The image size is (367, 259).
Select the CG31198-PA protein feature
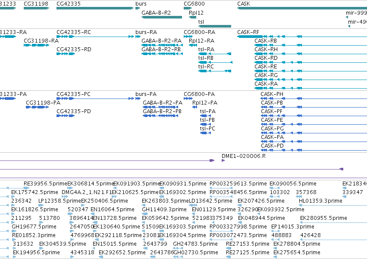point(37,107)
